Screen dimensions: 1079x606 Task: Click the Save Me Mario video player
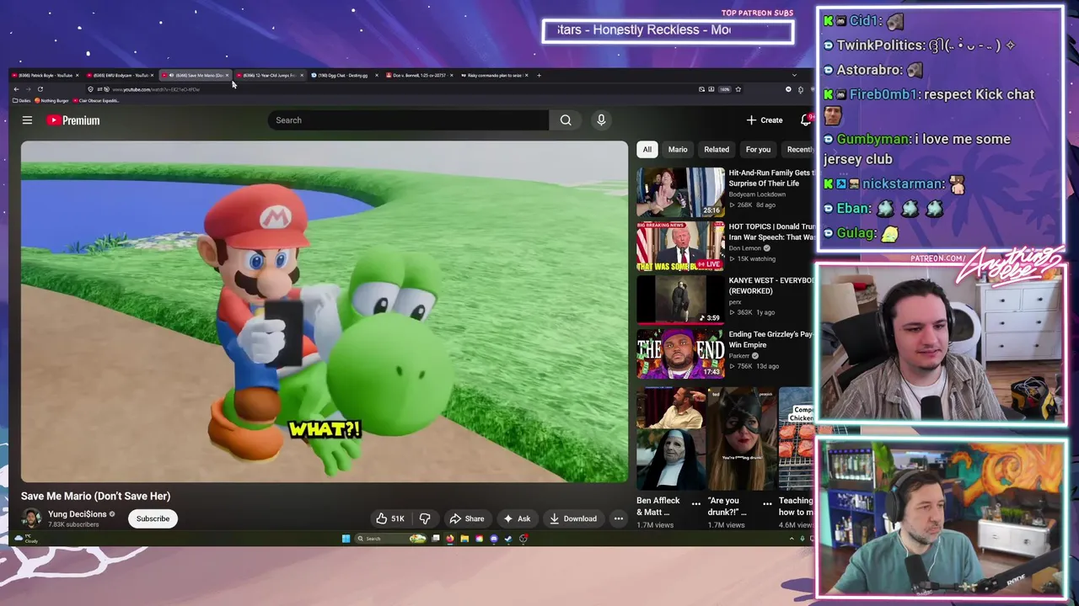tap(325, 311)
